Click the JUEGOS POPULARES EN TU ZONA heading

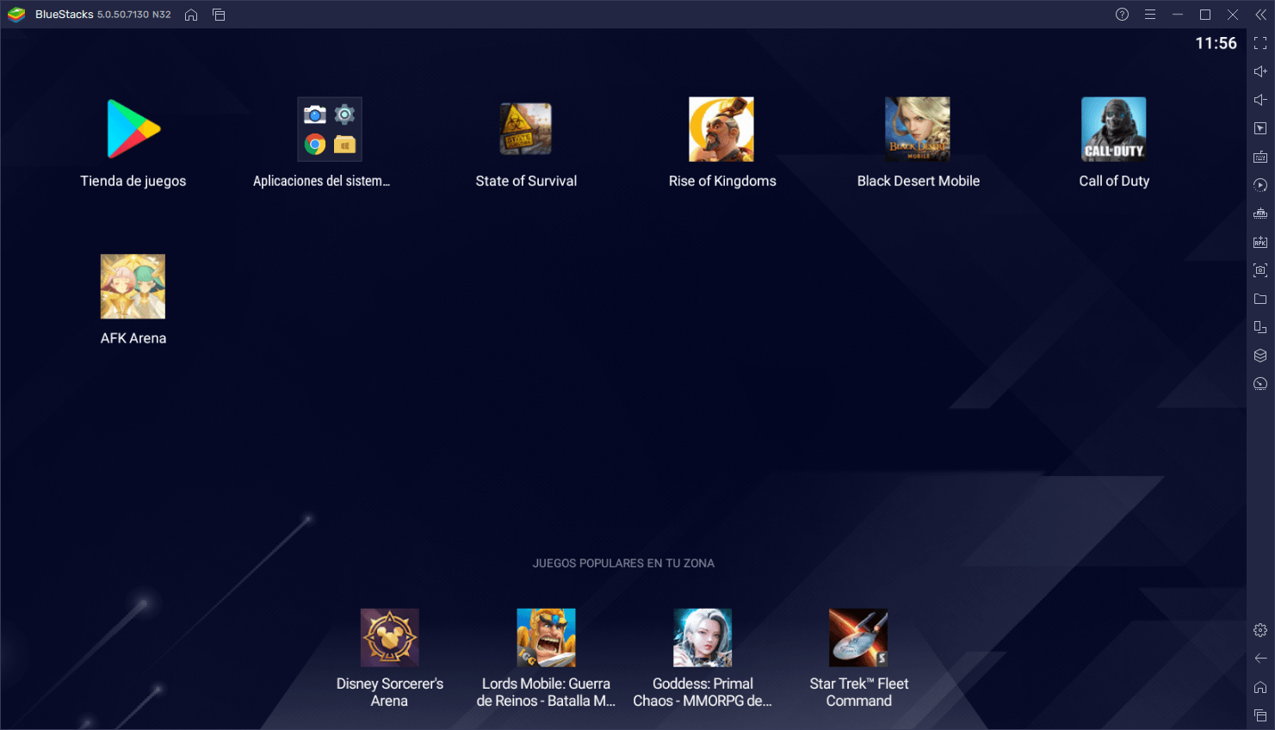click(623, 563)
